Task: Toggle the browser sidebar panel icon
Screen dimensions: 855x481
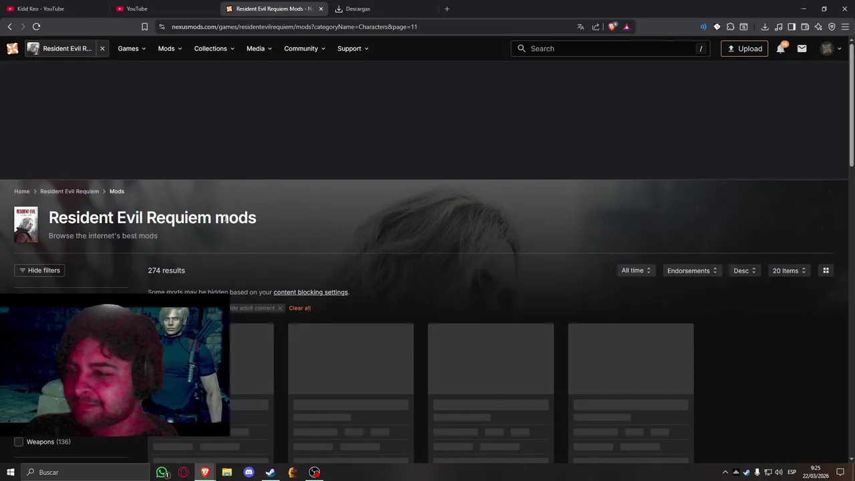Action: pyautogui.click(x=792, y=27)
